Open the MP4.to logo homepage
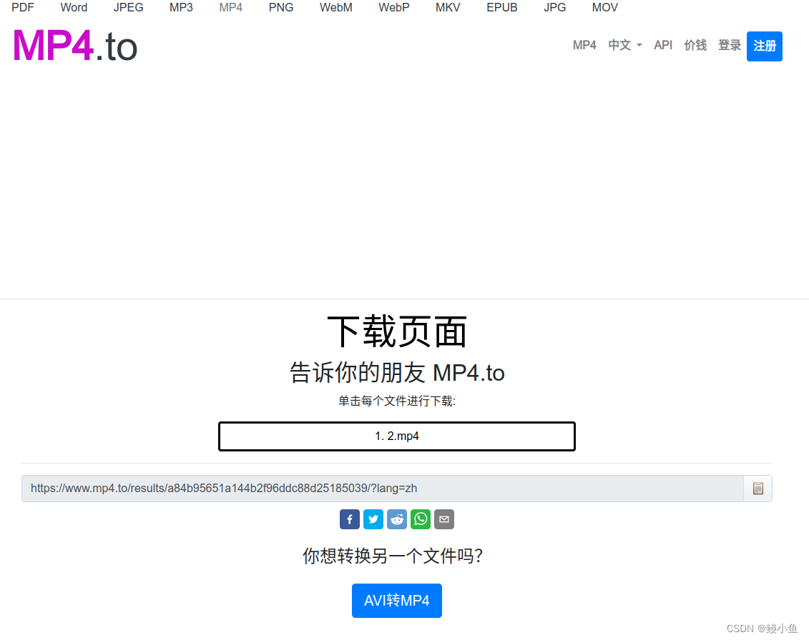This screenshot has height=640, width=809. (75, 46)
